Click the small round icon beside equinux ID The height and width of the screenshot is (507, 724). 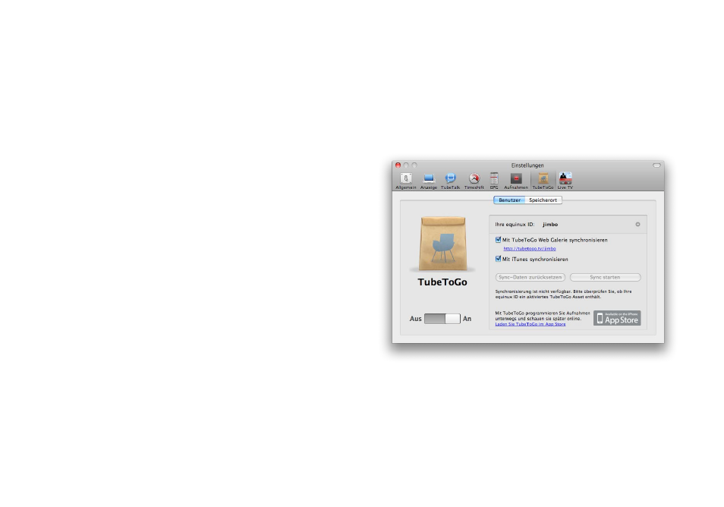[x=637, y=225]
